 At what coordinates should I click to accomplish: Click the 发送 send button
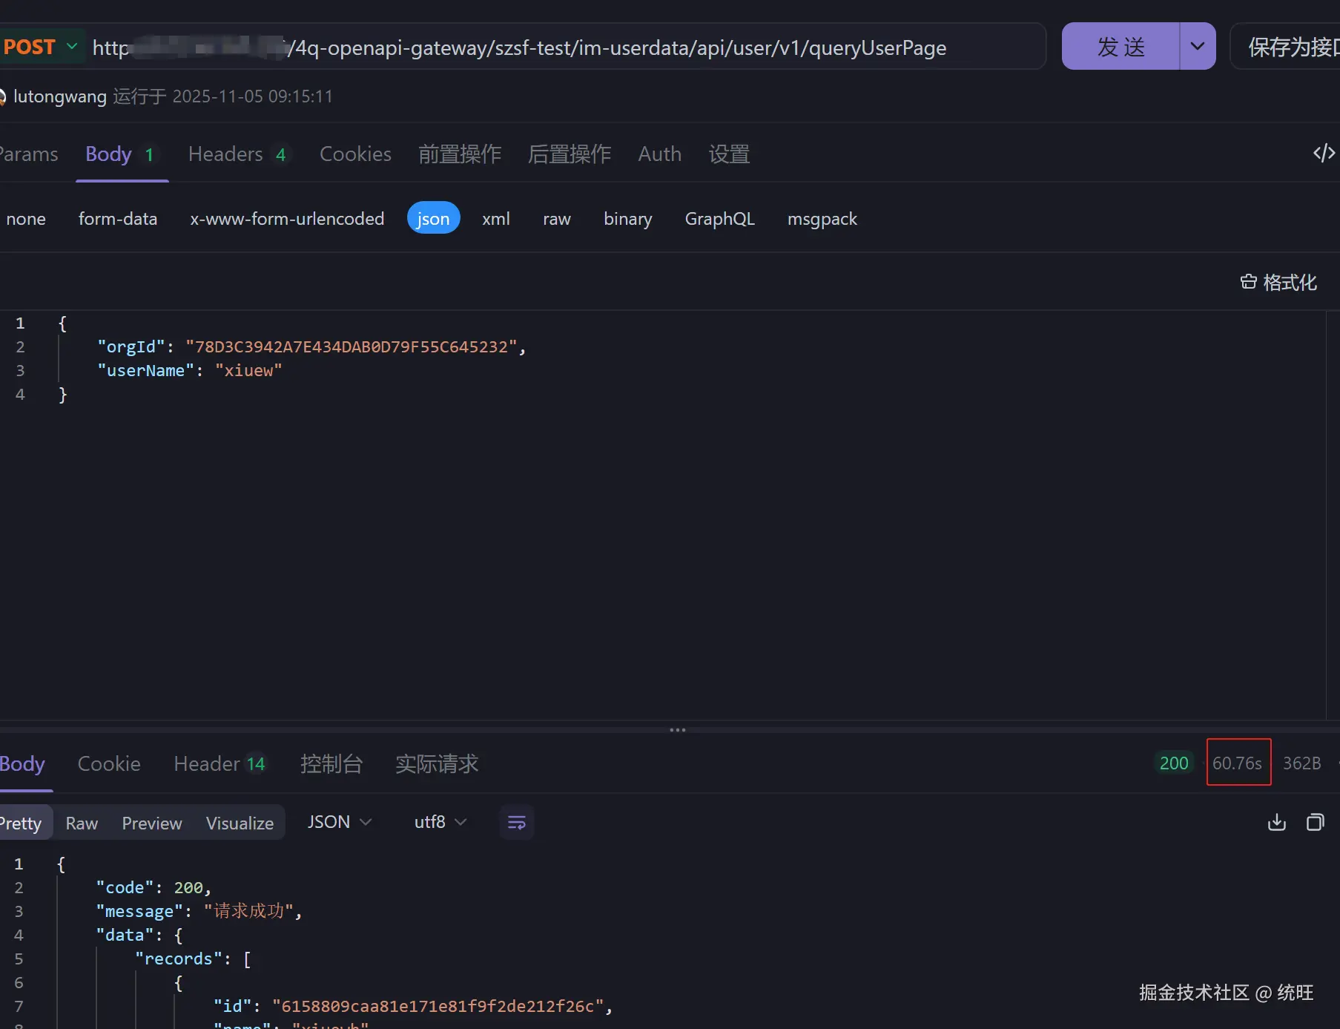(x=1120, y=47)
